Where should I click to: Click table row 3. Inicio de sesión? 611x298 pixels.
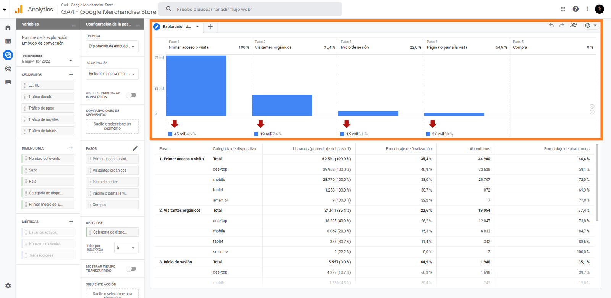(x=374, y=262)
